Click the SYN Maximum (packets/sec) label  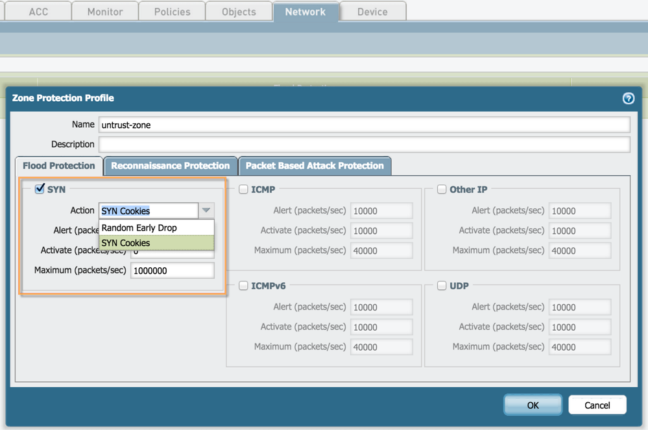[80, 270]
